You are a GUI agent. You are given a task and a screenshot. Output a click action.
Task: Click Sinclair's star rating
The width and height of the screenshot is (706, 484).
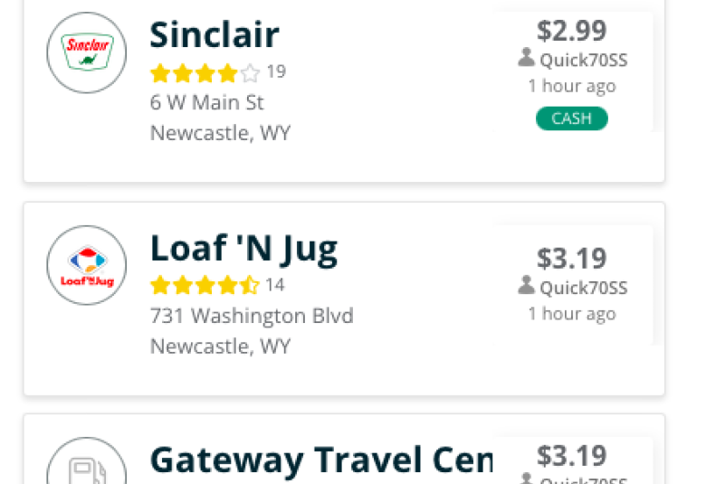click(x=205, y=73)
